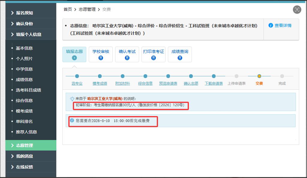Go to 志愿管理 via the breadcrumb

coord(87,9)
